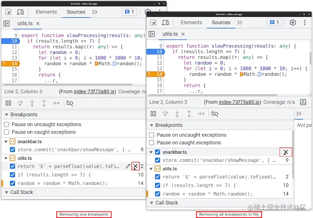313x218 pixels.
Task: Uncheck results.length breakpoint in right window
Action: click(x=157, y=185)
